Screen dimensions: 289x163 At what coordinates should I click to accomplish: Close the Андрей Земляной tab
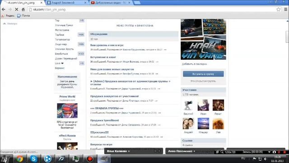85,3
